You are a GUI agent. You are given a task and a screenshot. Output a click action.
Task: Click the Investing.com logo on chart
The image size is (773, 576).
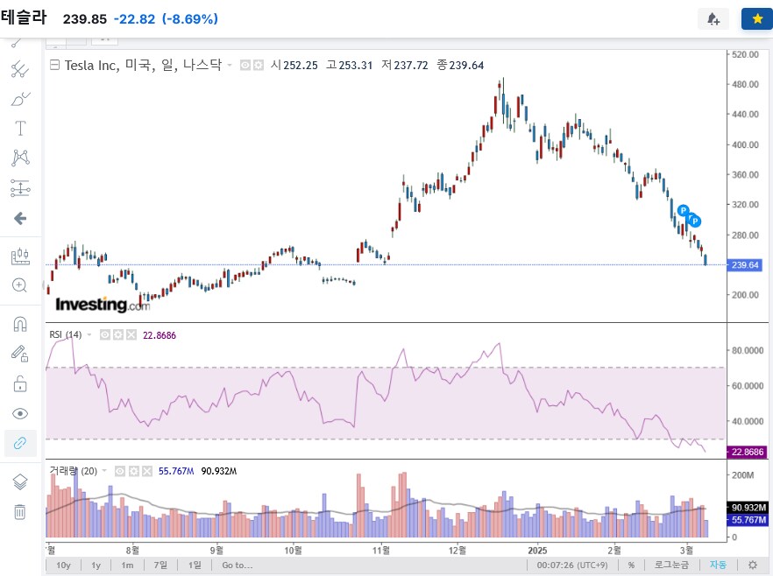coord(103,305)
